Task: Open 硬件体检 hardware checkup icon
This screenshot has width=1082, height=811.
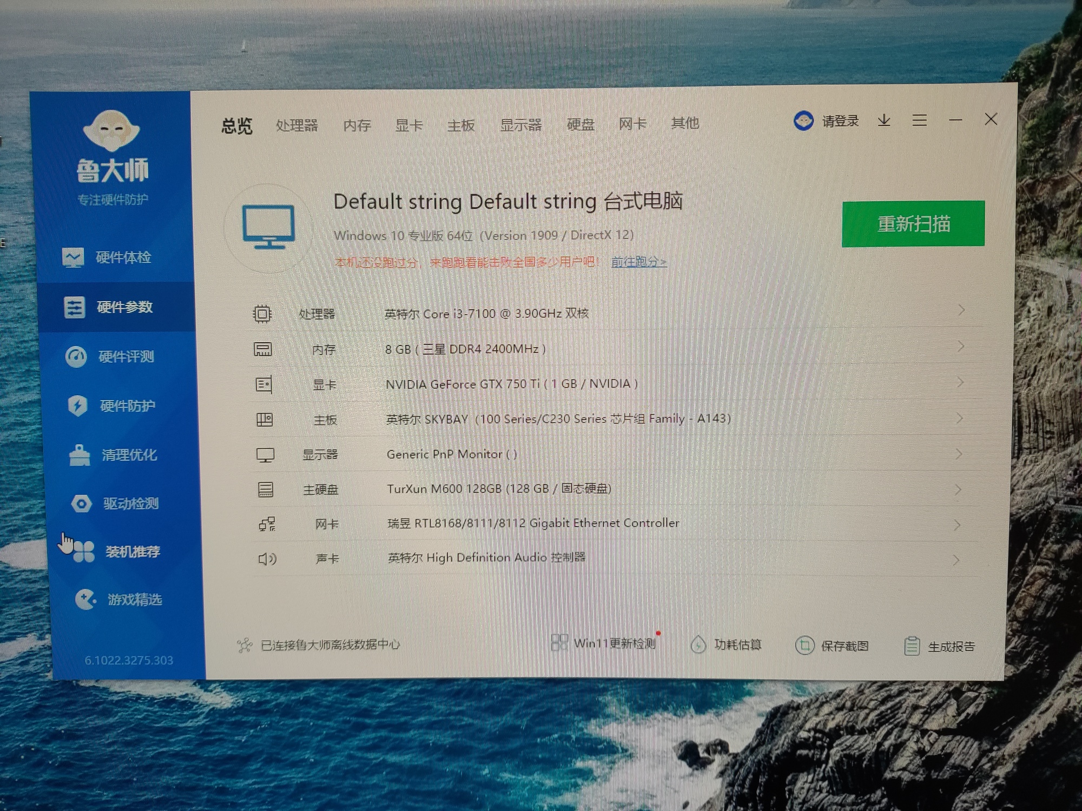Action: click(x=72, y=257)
